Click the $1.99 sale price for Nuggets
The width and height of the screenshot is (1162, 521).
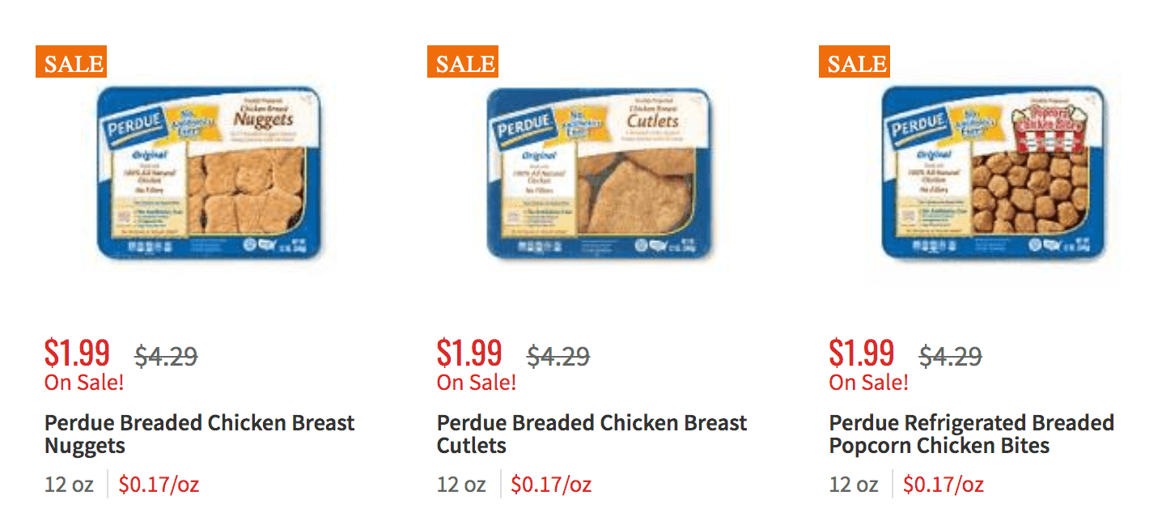tap(77, 354)
